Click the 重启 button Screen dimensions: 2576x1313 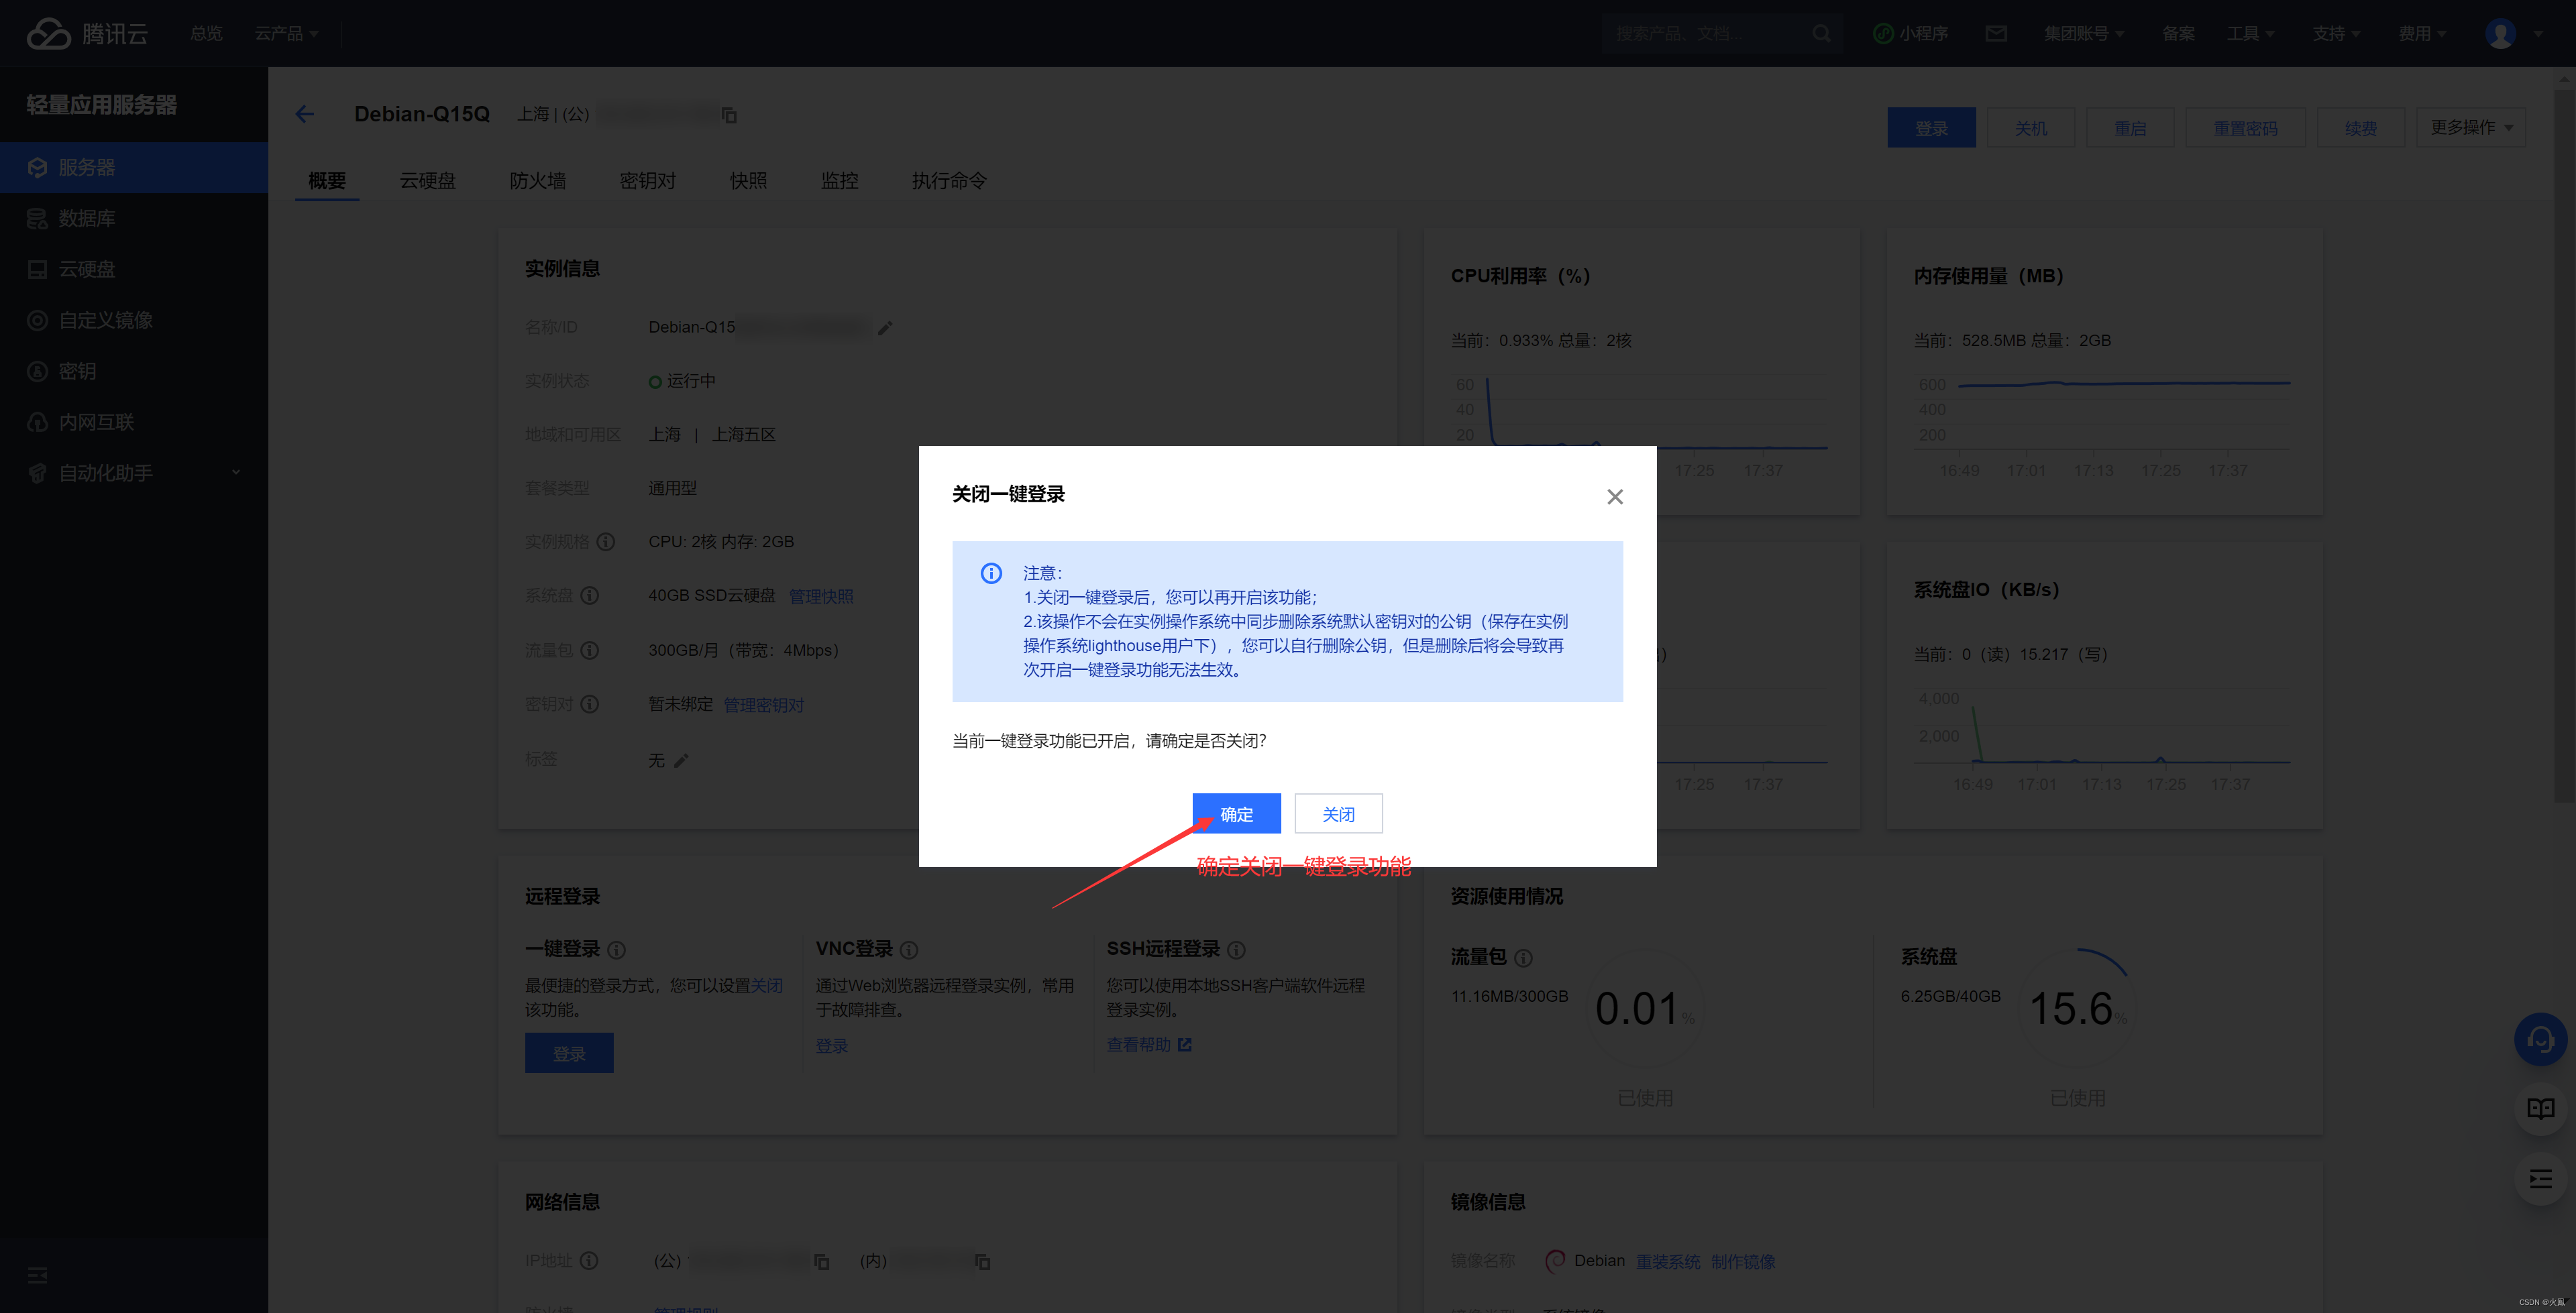pos(2130,128)
